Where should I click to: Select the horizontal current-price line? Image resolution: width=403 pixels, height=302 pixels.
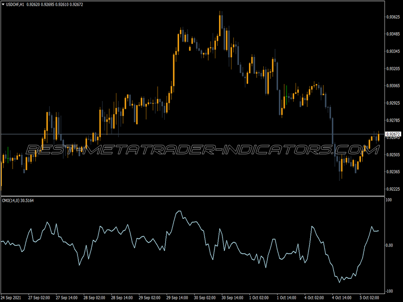[192, 134]
